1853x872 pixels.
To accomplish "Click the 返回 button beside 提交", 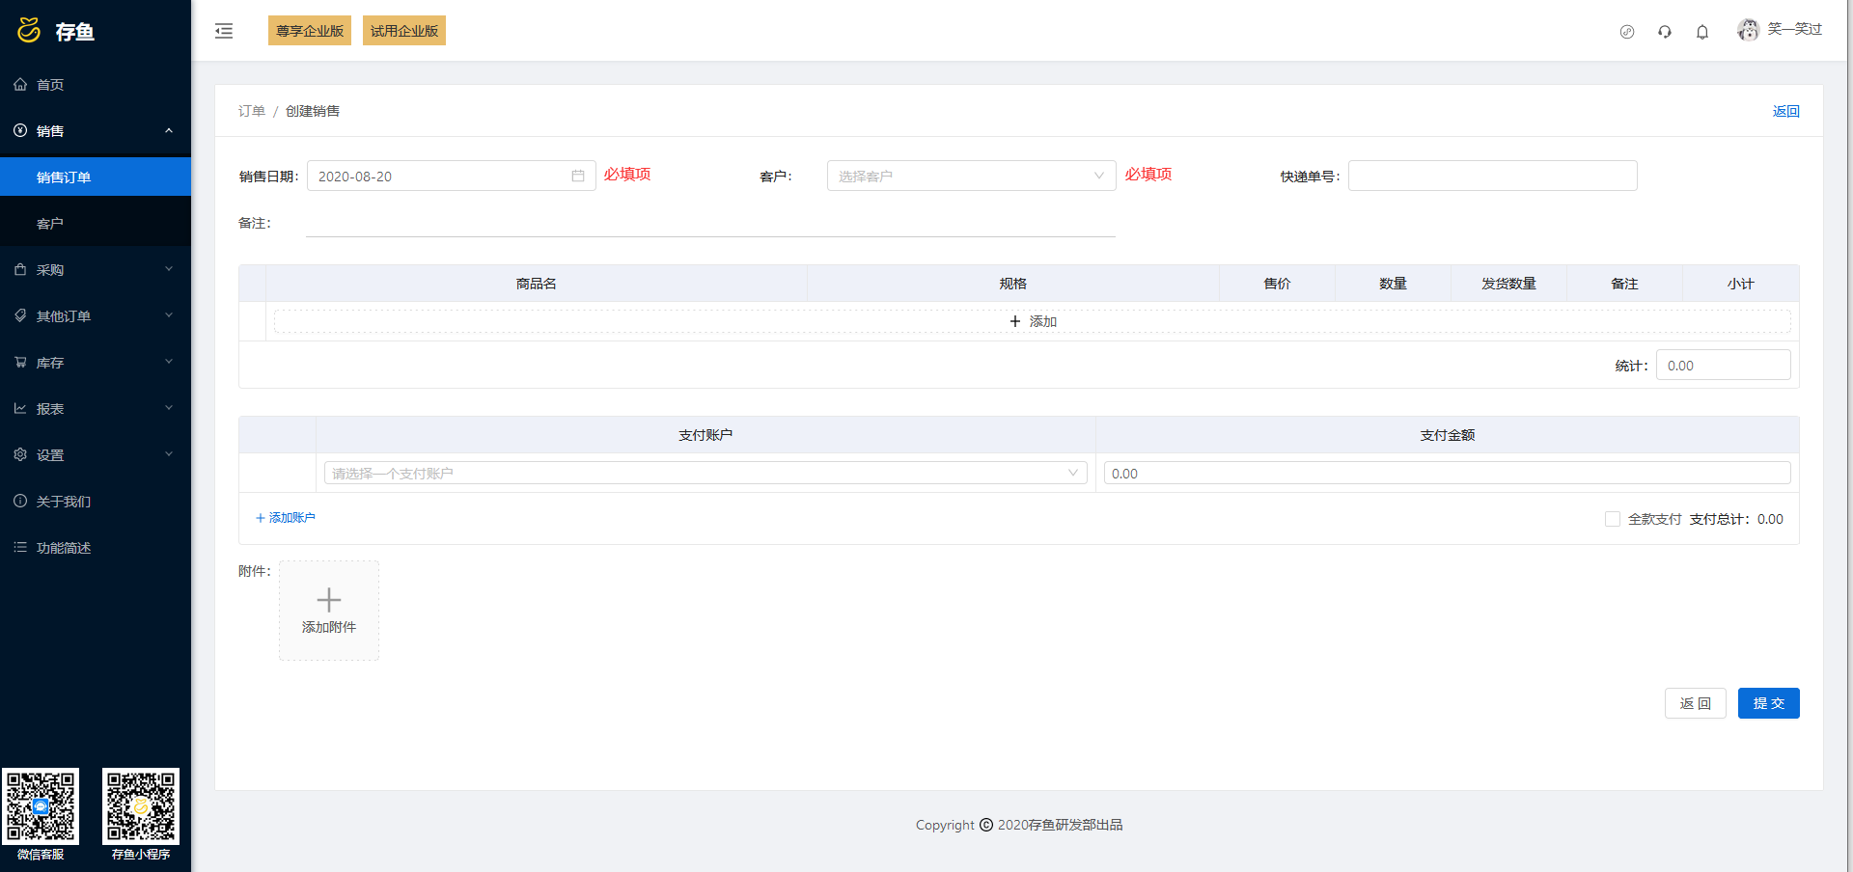I will point(1695,703).
